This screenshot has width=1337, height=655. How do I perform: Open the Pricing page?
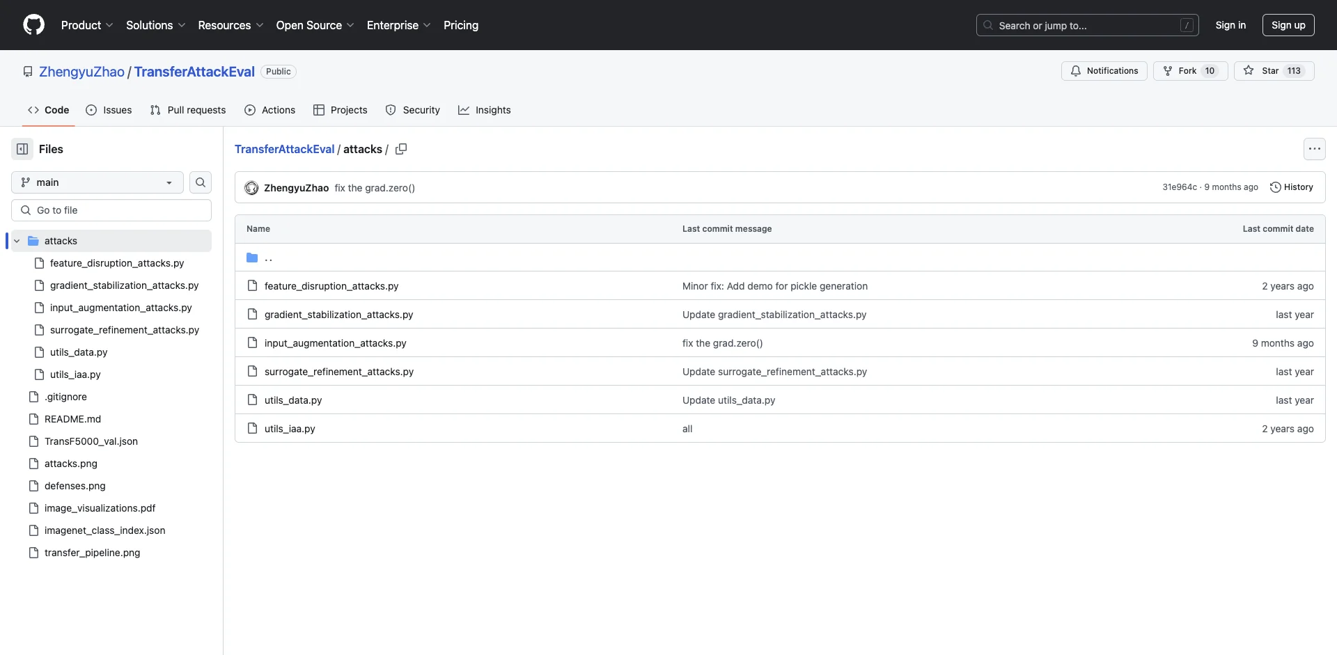(461, 25)
